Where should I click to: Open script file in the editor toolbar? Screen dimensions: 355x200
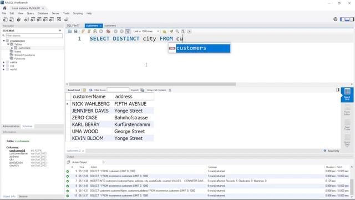[x=70, y=31]
